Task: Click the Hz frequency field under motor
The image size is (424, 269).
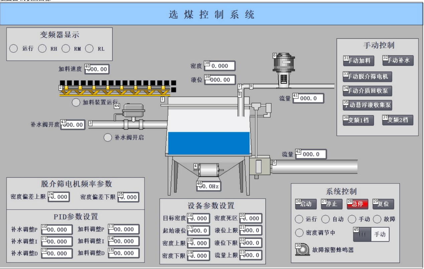Action: click(x=208, y=186)
